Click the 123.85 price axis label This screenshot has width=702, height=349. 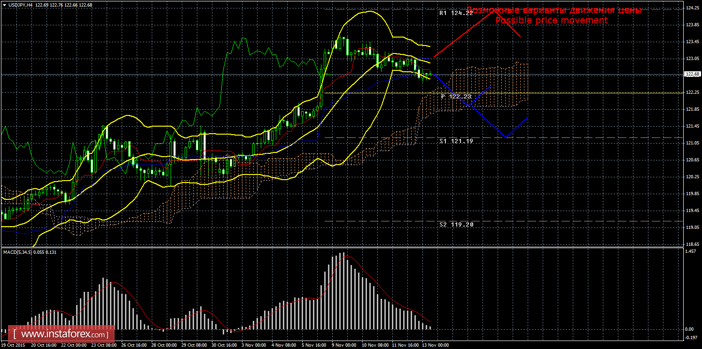click(693, 25)
